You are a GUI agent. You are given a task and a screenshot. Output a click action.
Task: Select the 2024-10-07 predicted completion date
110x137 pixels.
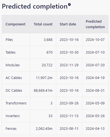pyautogui.click(x=95, y=40)
